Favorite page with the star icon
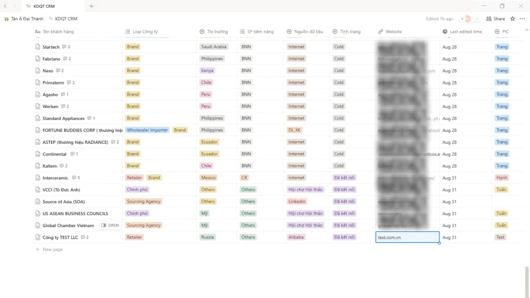This screenshot has height=298, width=530. 513,19
